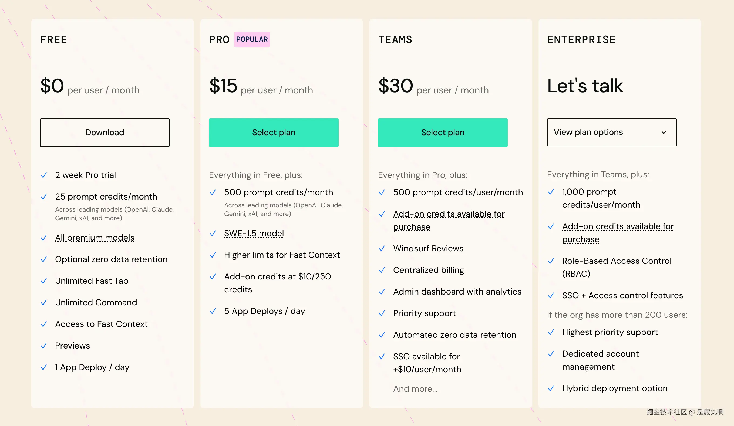Click the POPULAR badge next to Pro
The width and height of the screenshot is (734, 426).
[x=252, y=39]
